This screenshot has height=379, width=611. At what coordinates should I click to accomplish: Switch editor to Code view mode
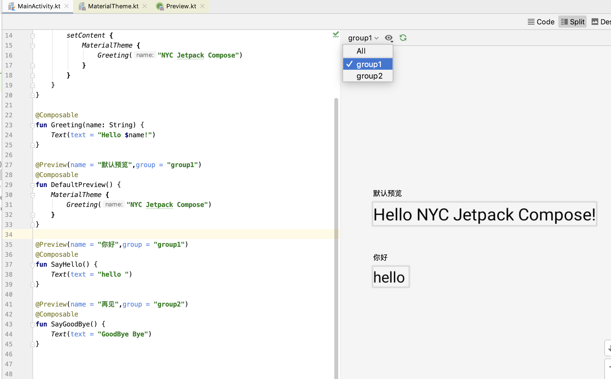541,22
